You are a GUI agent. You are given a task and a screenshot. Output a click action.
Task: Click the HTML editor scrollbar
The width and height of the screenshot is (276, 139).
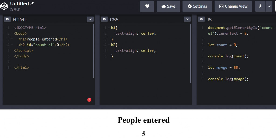(x=93, y=51)
